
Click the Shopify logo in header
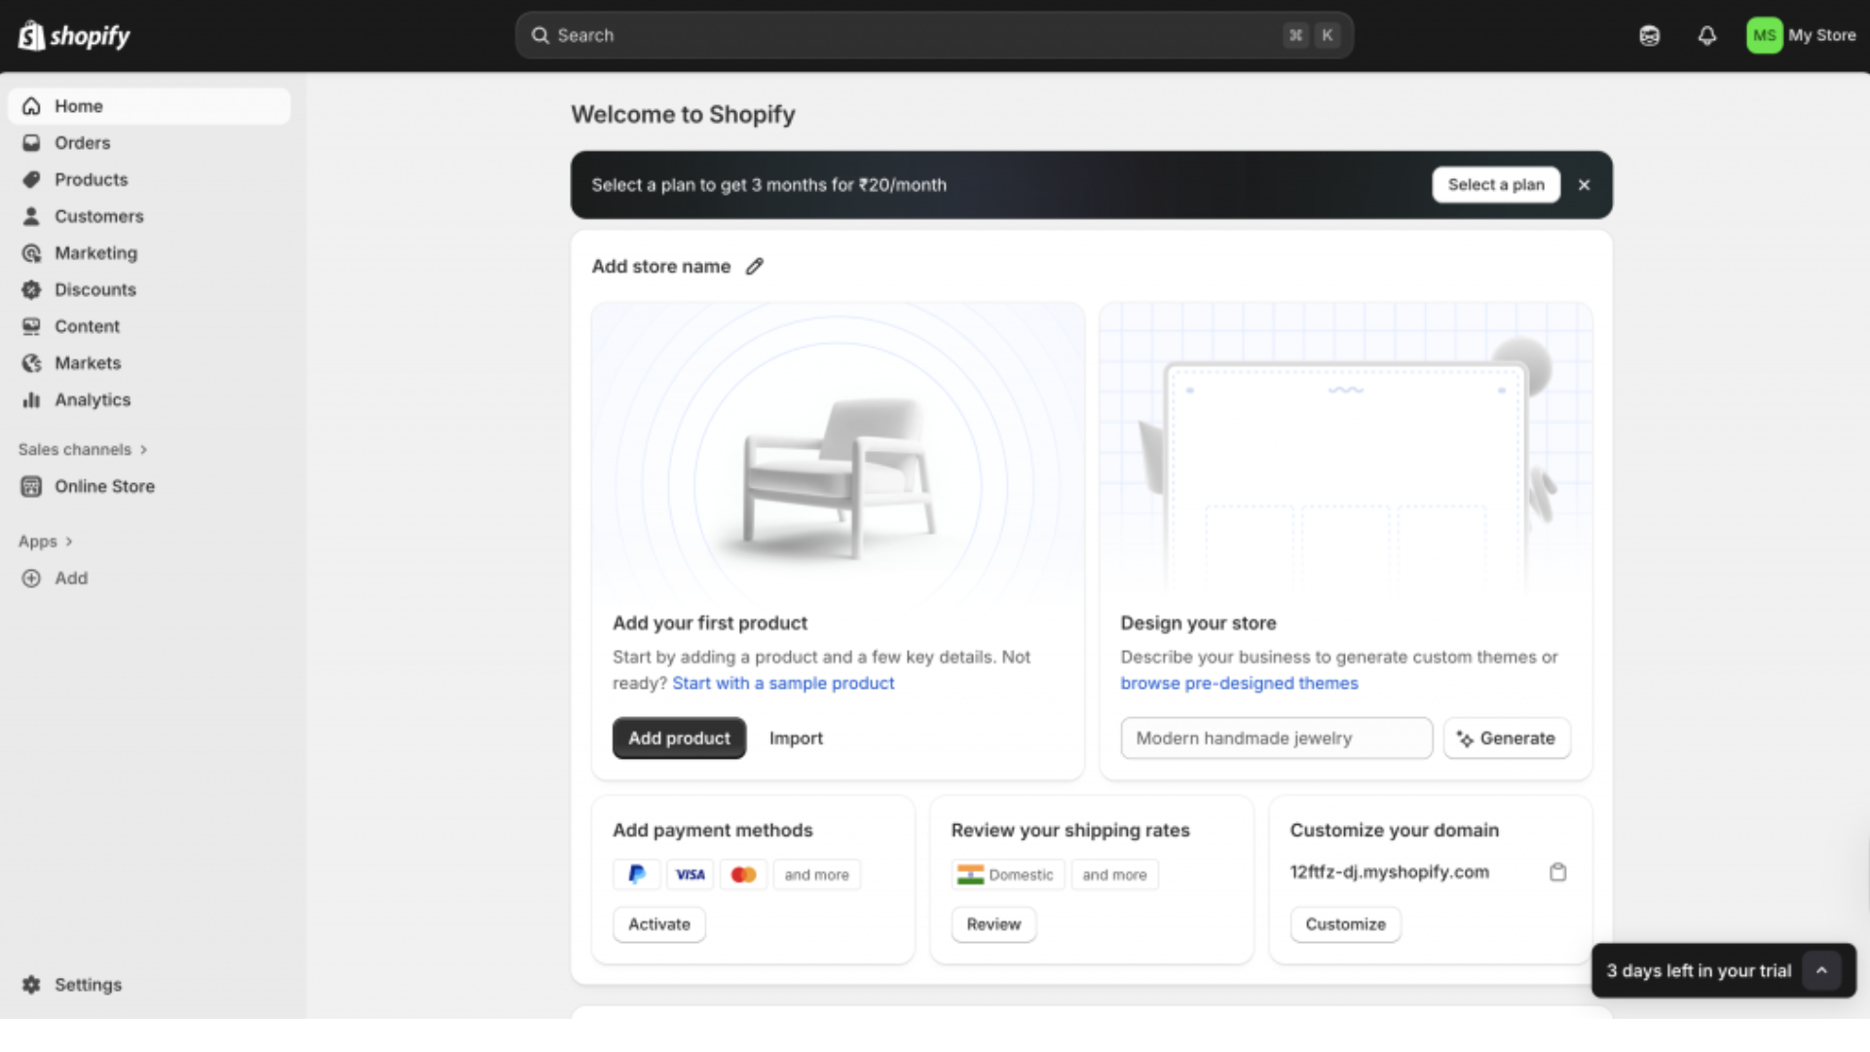(x=74, y=36)
